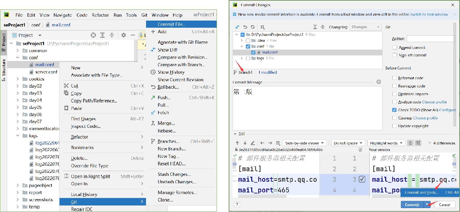The height and width of the screenshot is (212, 460).
Task: Click the Switch to tool window link
Action: 429,14
